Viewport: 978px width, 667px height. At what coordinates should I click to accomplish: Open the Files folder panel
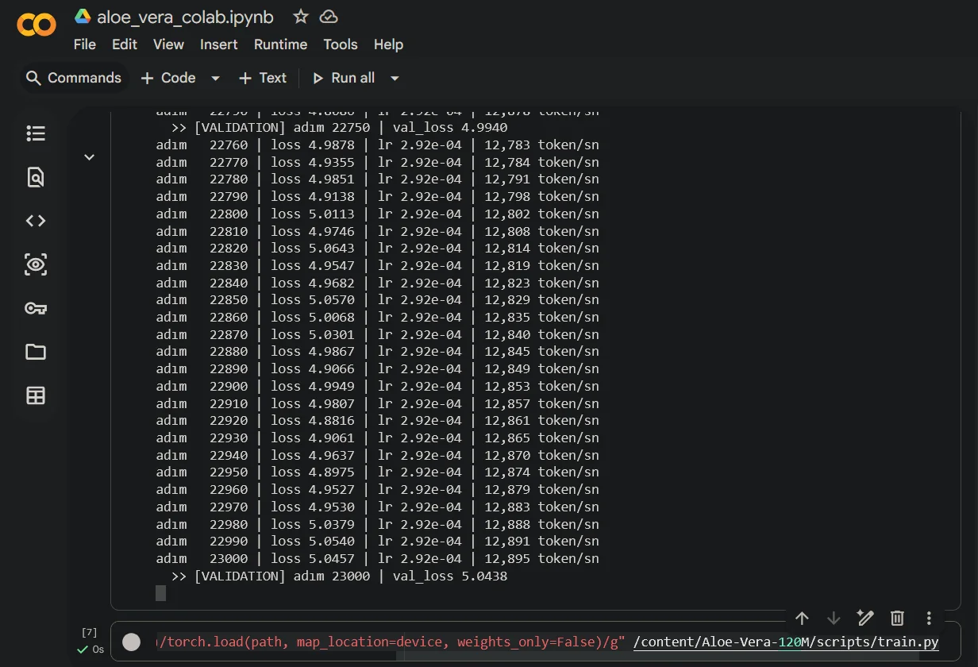pos(36,352)
